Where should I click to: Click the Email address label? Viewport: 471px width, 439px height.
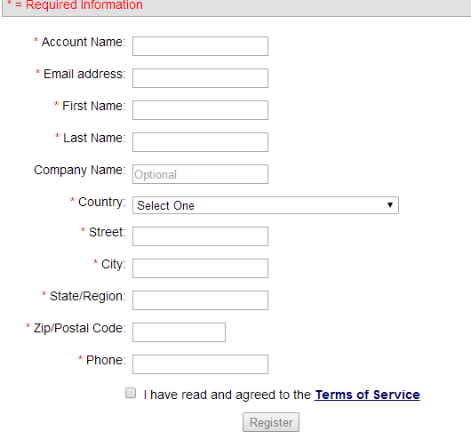[84, 74]
